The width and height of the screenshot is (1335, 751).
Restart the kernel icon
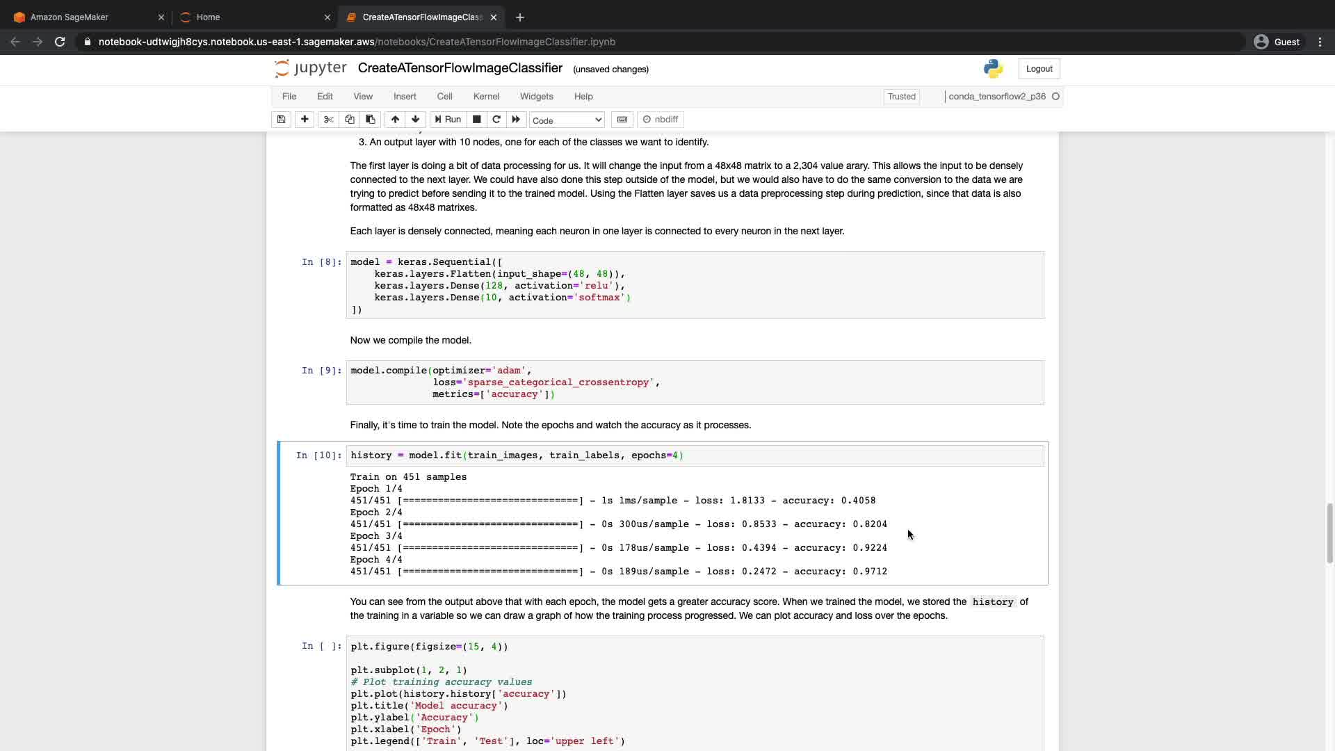(x=496, y=120)
